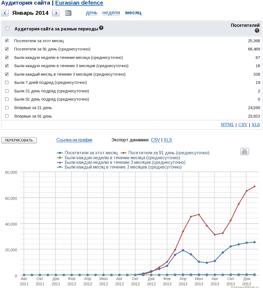Screen dimensions: 263x288
Task: Uncheck Были каждую неделю в течение месяца checkbox
Action: 7,58
